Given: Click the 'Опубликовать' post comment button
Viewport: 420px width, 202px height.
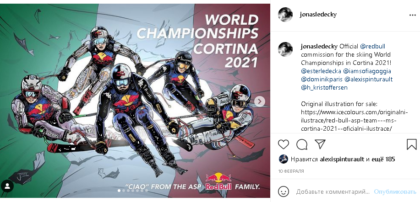Looking at the screenshot, I should (395, 192).
